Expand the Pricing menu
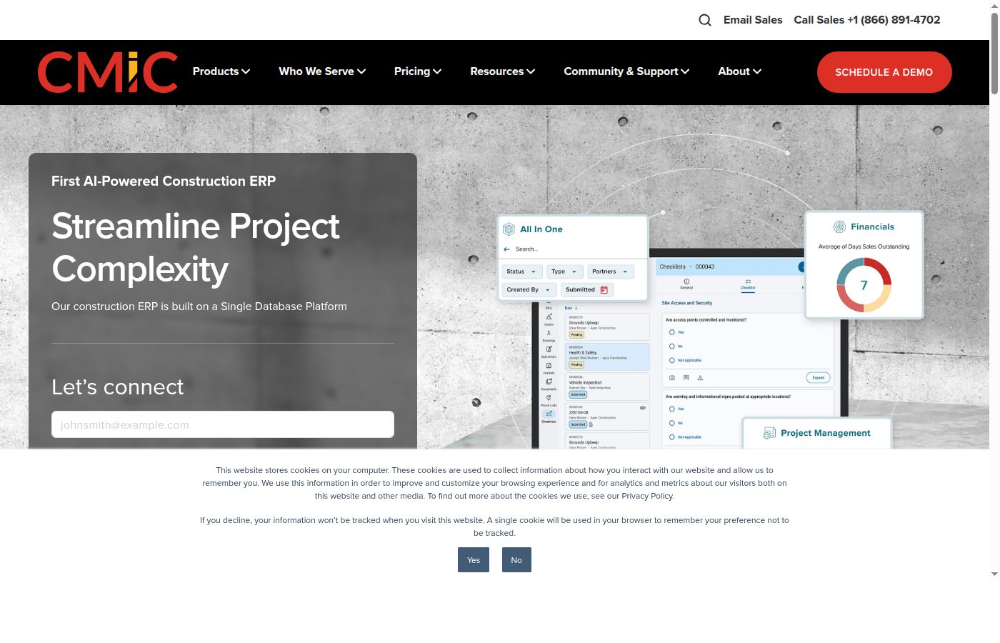The height and width of the screenshot is (643, 1000). (418, 71)
